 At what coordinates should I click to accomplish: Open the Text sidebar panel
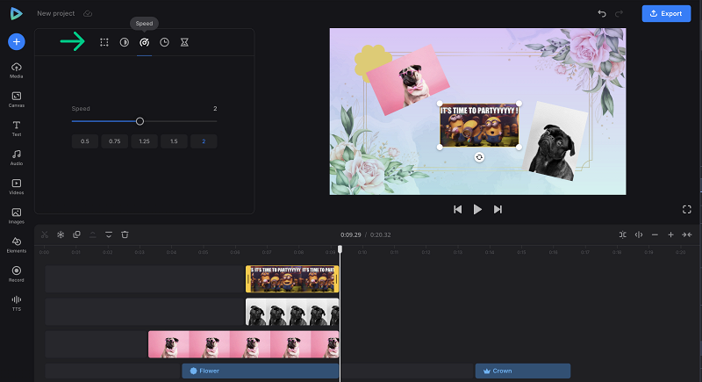(17, 128)
